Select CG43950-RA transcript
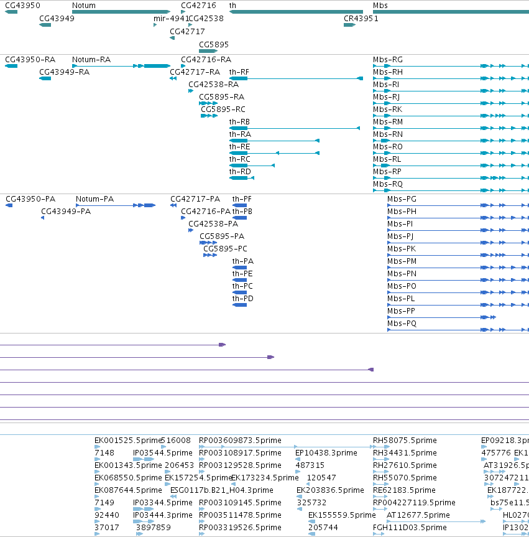Screen dimensions: 529x537 pos(11,66)
